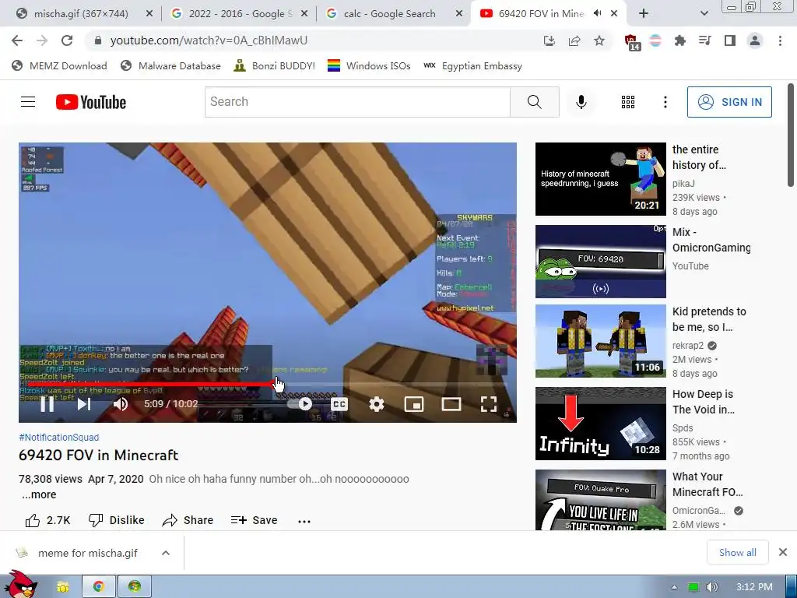
Task: Activate miniplayer mode icon
Action: 414,404
